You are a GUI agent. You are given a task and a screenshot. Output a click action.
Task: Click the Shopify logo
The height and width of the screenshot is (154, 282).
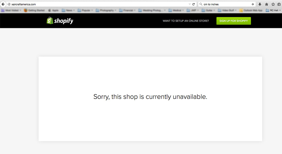[60, 20]
